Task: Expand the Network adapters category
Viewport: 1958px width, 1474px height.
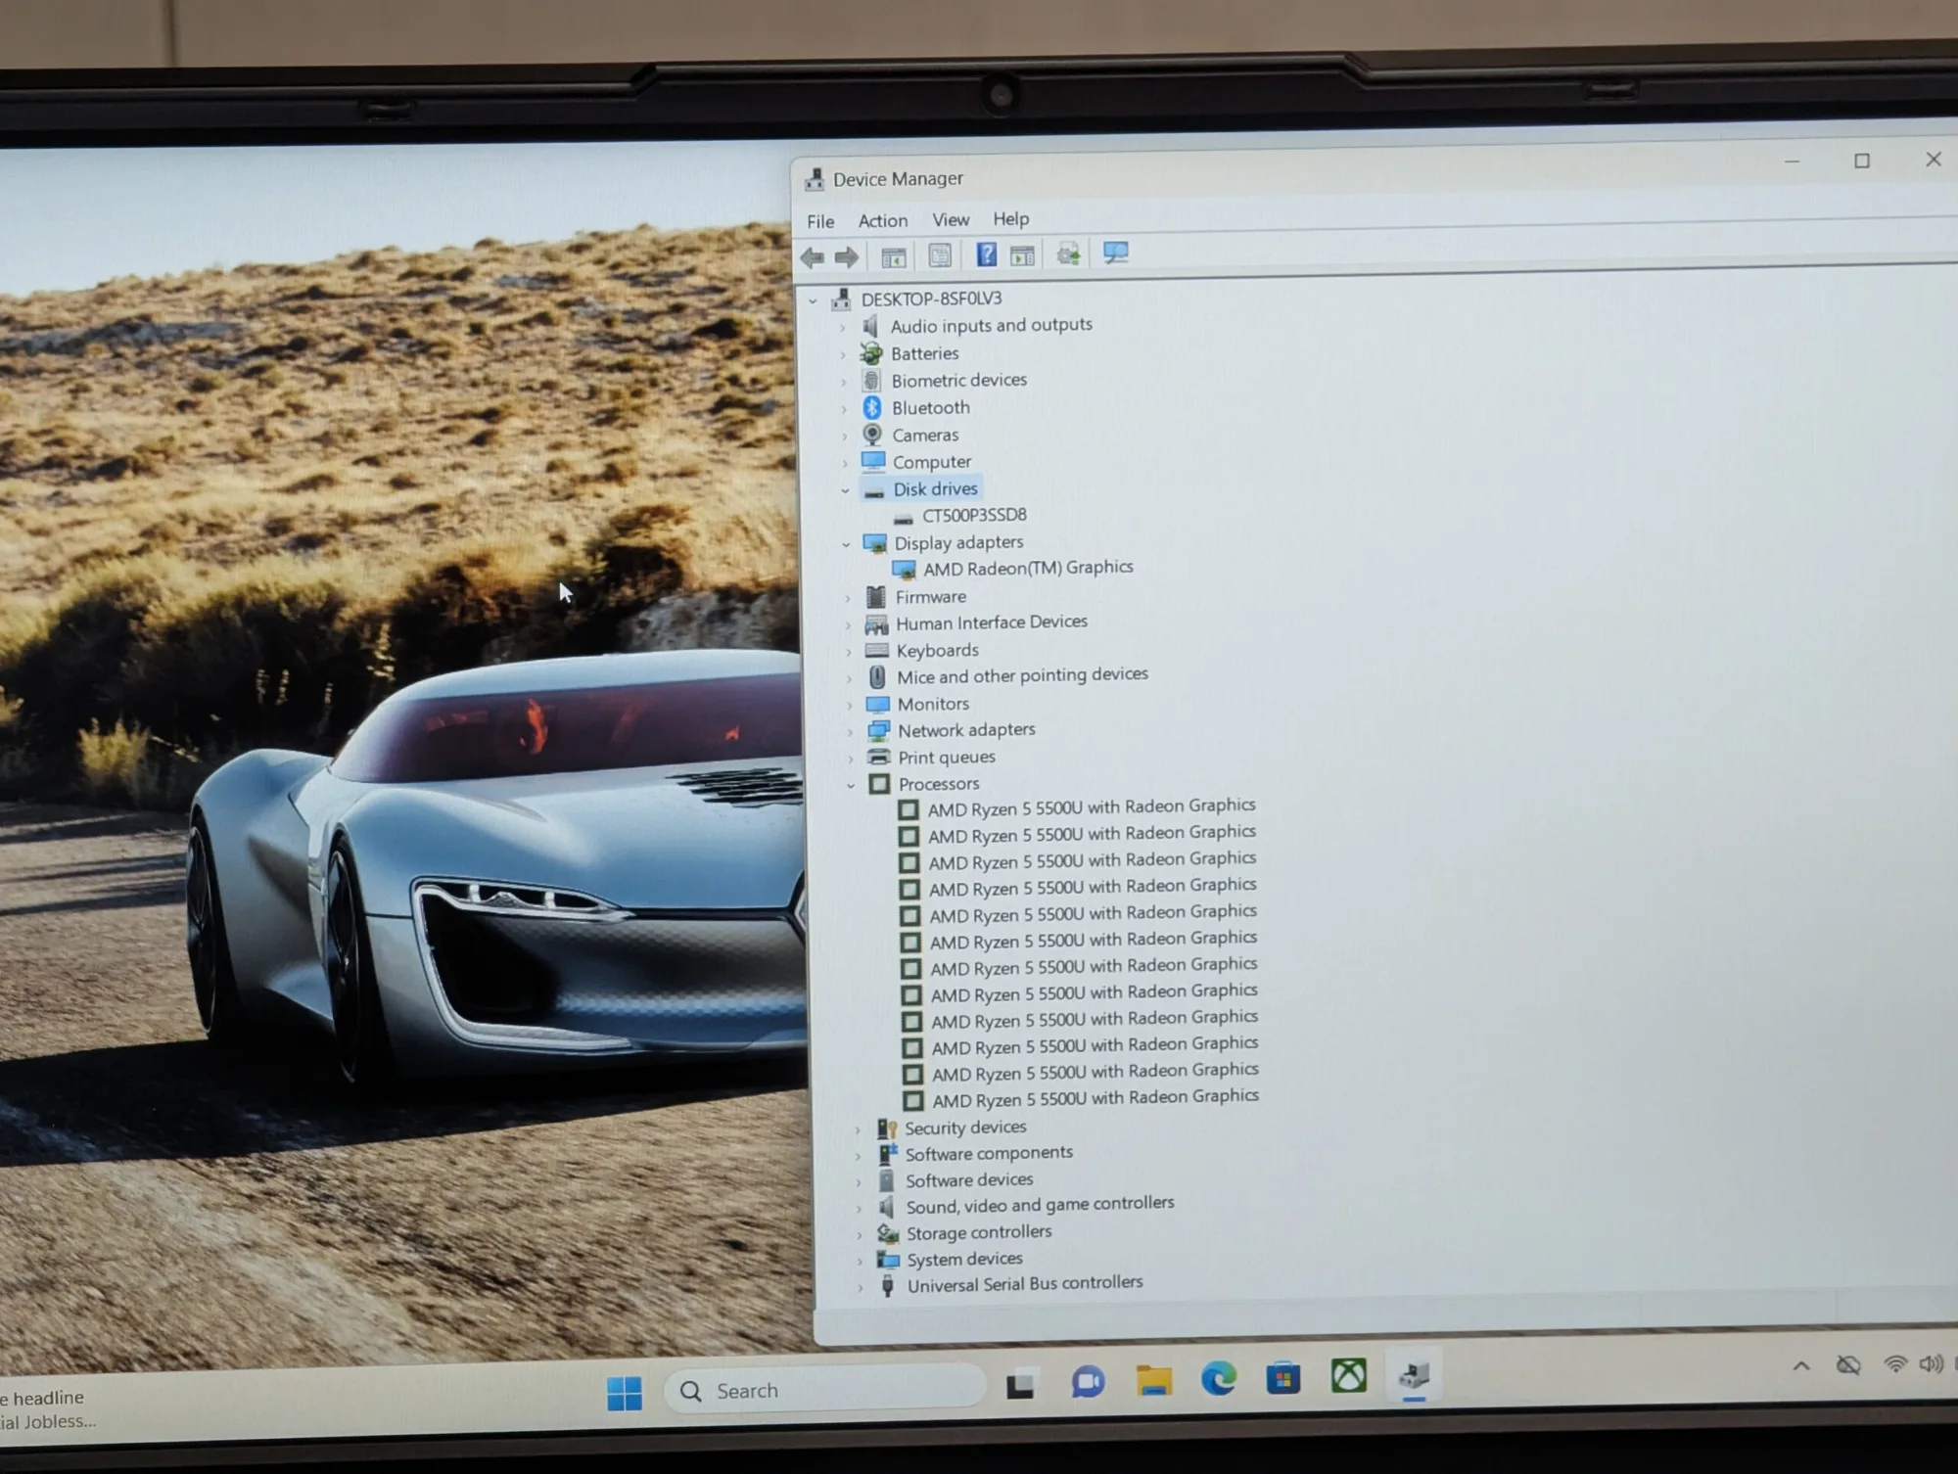Action: click(x=850, y=732)
